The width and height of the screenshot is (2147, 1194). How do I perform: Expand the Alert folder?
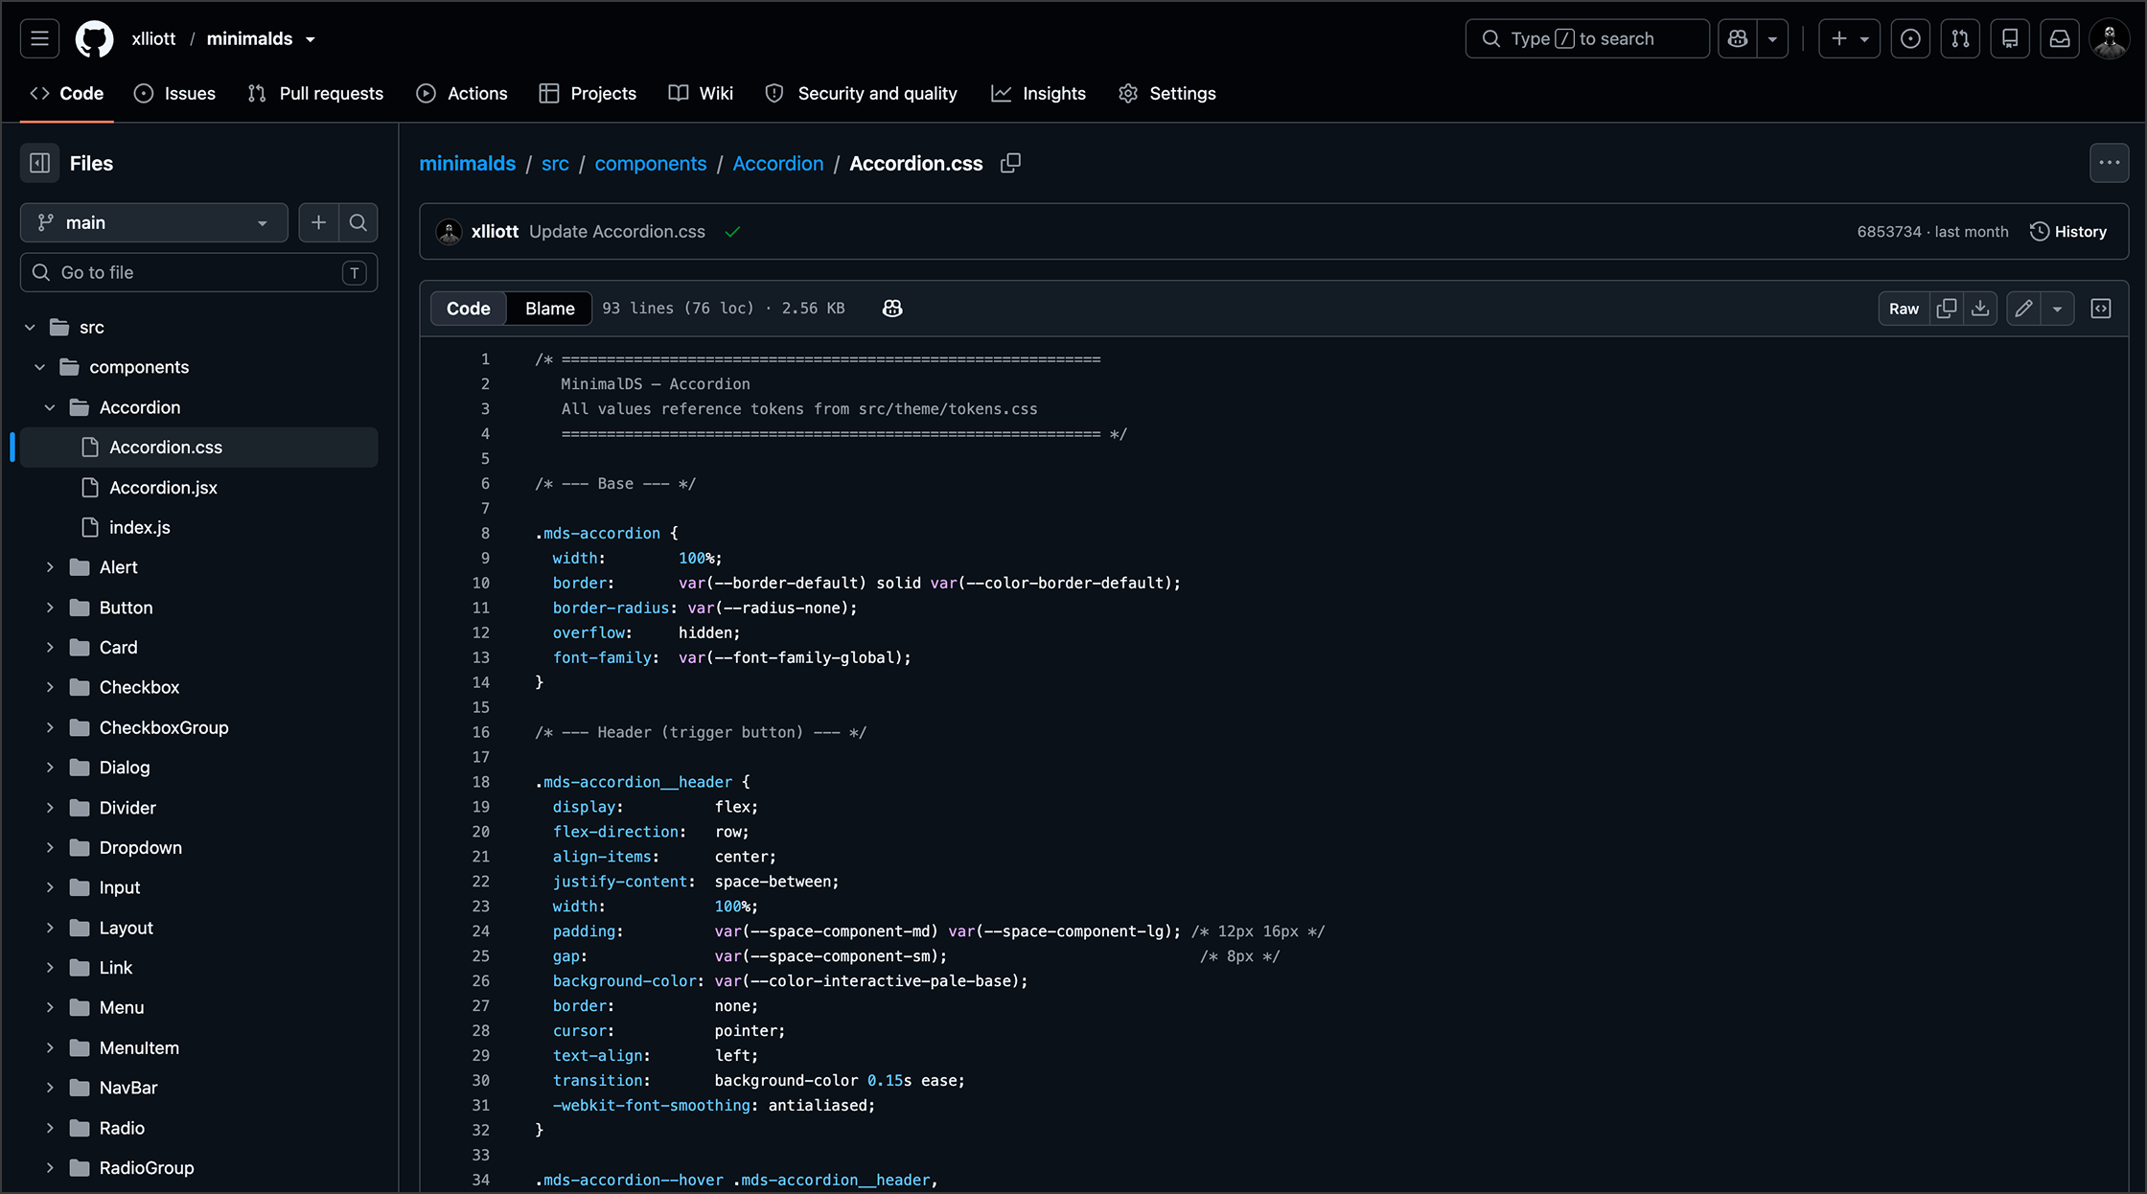(x=50, y=567)
